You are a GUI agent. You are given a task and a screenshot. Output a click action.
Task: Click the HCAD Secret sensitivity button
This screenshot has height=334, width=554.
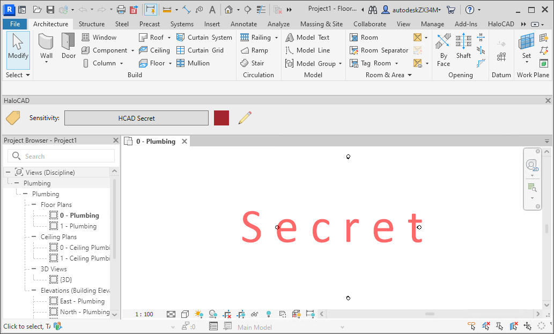pyautogui.click(x=136, y=118)
